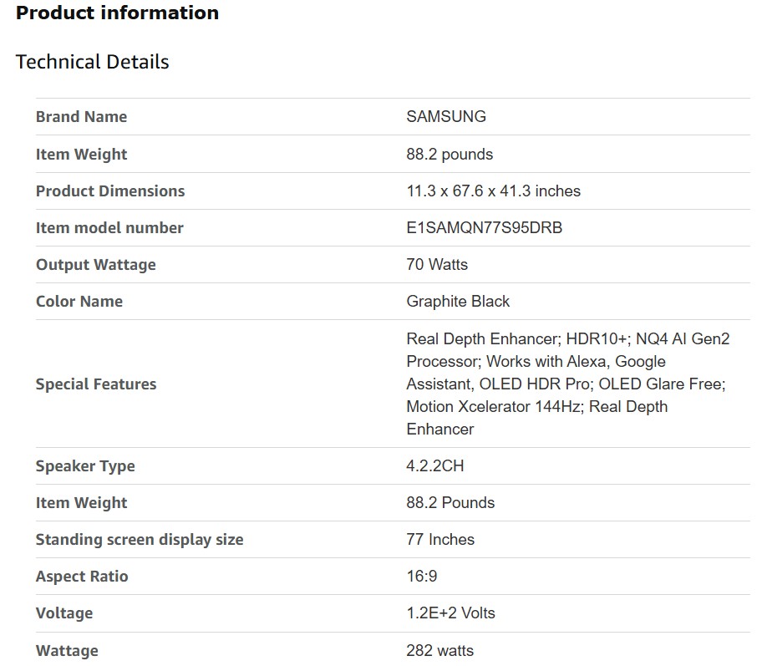This screenshot has height=666, width=767.
Task: Click the 11.3 x 67.6 x 41.3 inches value
Action: 493,191
